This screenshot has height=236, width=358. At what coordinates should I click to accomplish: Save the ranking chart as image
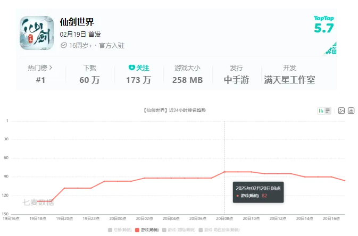pyautogui.click(x=342, y=111)
